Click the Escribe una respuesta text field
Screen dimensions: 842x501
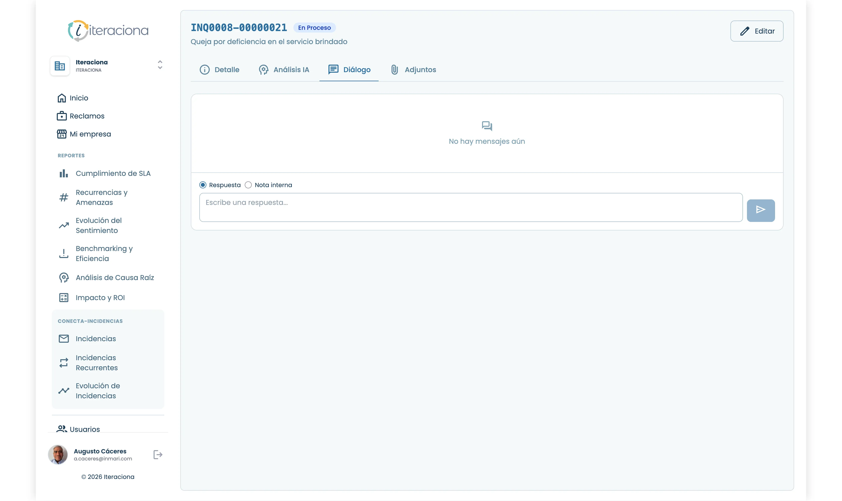[470, 207]
